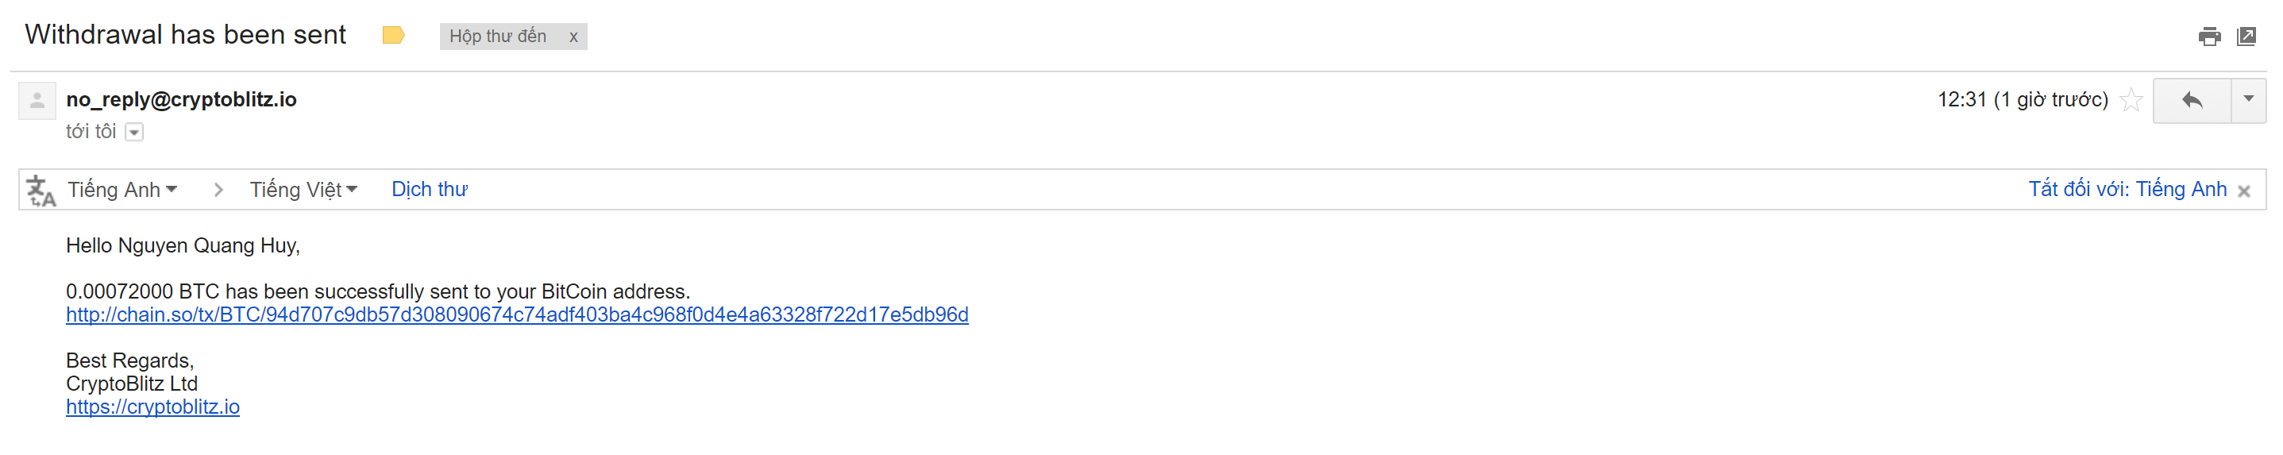Click the Hộp thư đến label
Screen dimensions: 2283x455
pos(497,37)
